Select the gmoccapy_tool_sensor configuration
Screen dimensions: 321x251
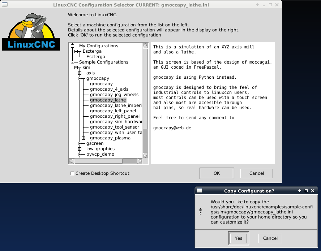point(114,127)
